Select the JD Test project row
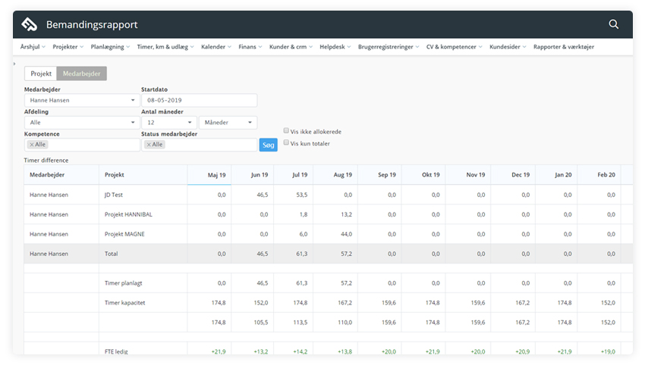The width and height of the screenshot is (645, 365). coord(329,195)
